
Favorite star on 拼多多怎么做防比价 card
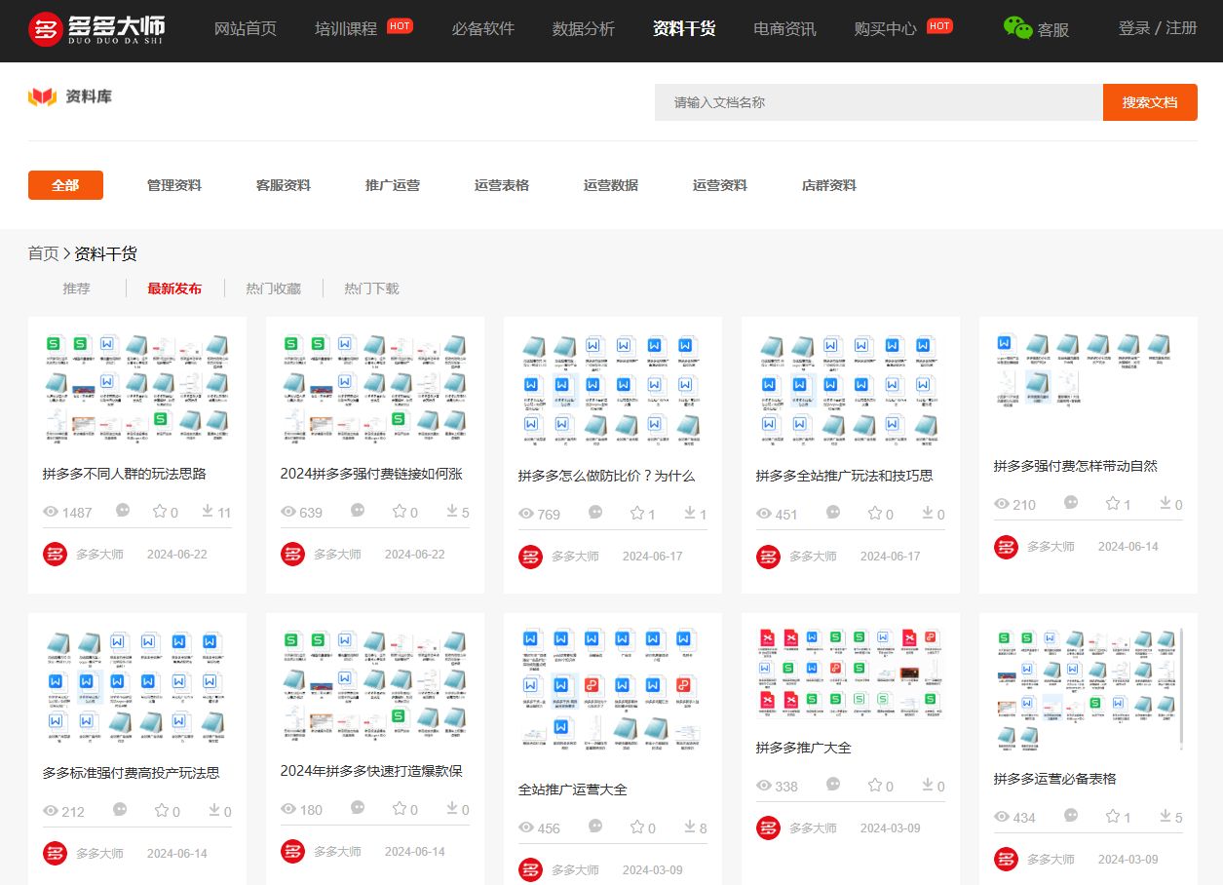(637, 513)
